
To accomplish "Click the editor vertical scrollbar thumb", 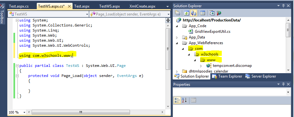I will click(x=168, y=49).
